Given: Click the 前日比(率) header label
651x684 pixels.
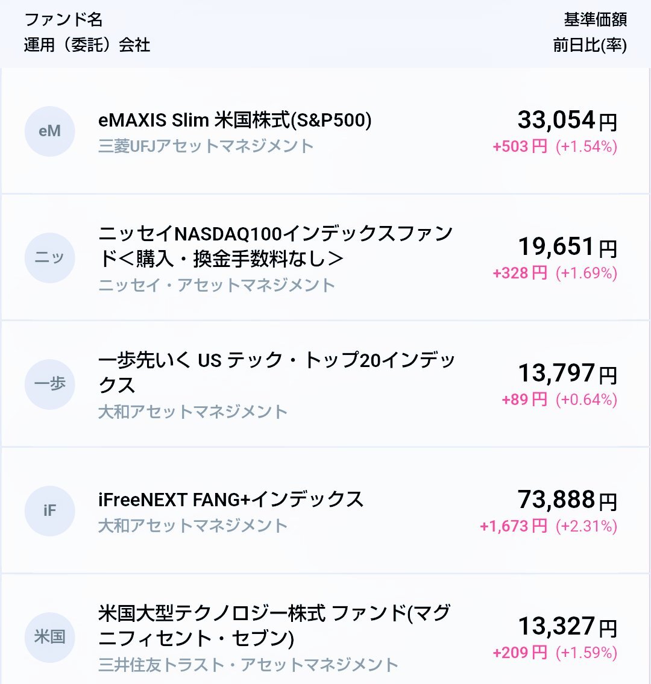Looking at the screenshot, I should pos(590,45).
